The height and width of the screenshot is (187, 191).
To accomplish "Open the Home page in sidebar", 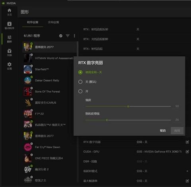I will pyautogui.click(x=9, y=12).
